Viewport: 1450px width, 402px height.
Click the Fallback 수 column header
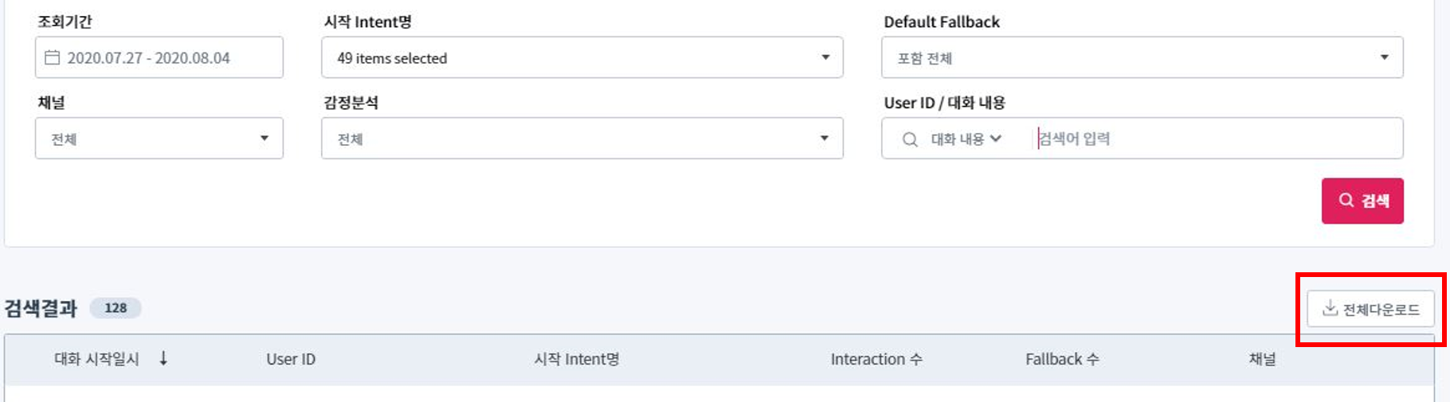[1061, 359]
